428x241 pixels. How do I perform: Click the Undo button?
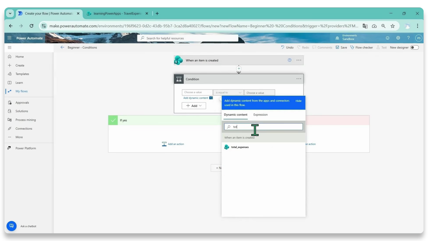(x=287, y=48)
